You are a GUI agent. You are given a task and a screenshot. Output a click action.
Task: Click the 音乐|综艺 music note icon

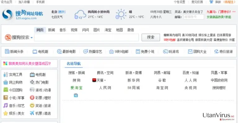[x=6, y=105]
